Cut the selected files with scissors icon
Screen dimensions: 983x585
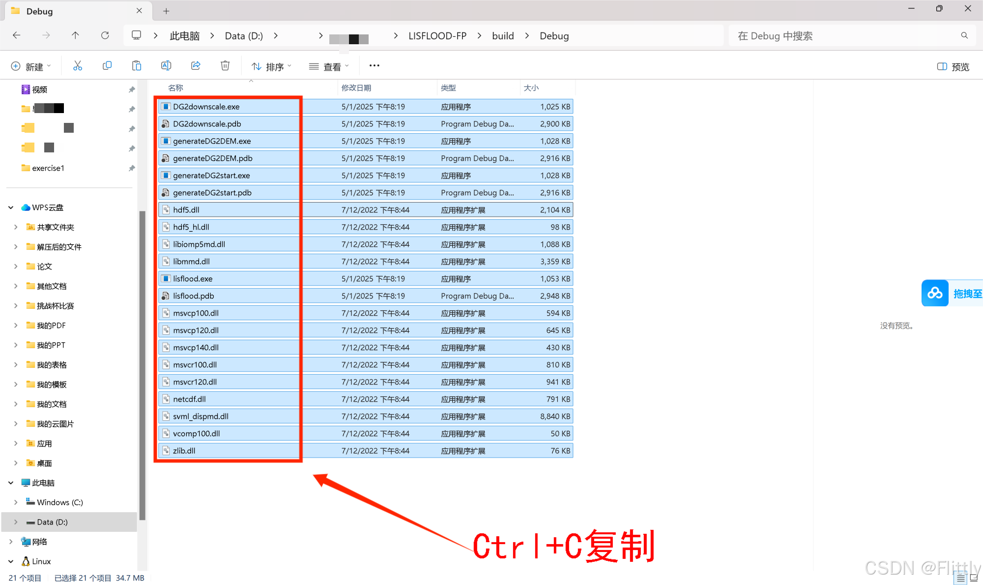(x=78, y=65)
